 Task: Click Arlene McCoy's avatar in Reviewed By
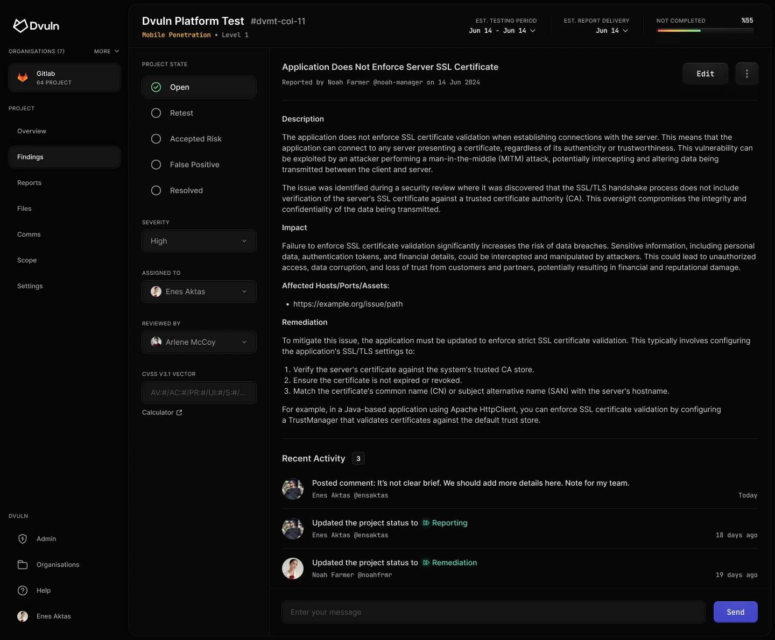point(156,342)
